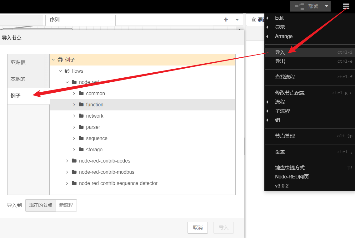
Task: Choose import to 新流程 new flow
Action: click(x=66, y=205)
